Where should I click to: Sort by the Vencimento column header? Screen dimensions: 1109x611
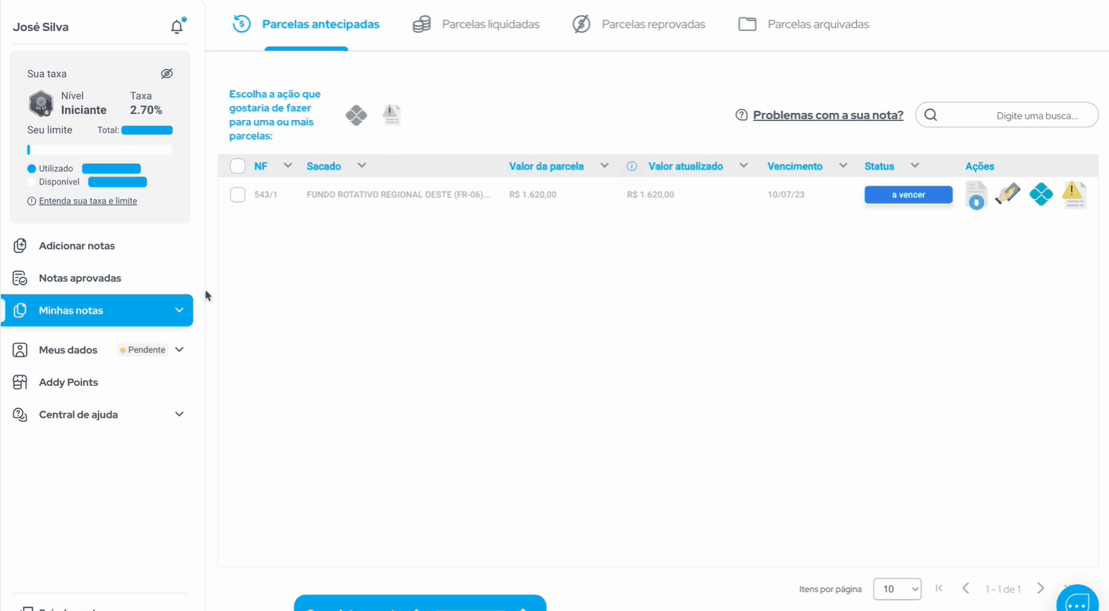point(795,166)
